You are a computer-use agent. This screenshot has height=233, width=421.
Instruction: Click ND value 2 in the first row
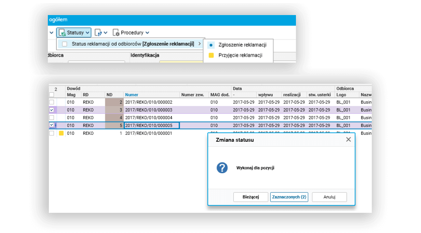click(x=114, y=102)
